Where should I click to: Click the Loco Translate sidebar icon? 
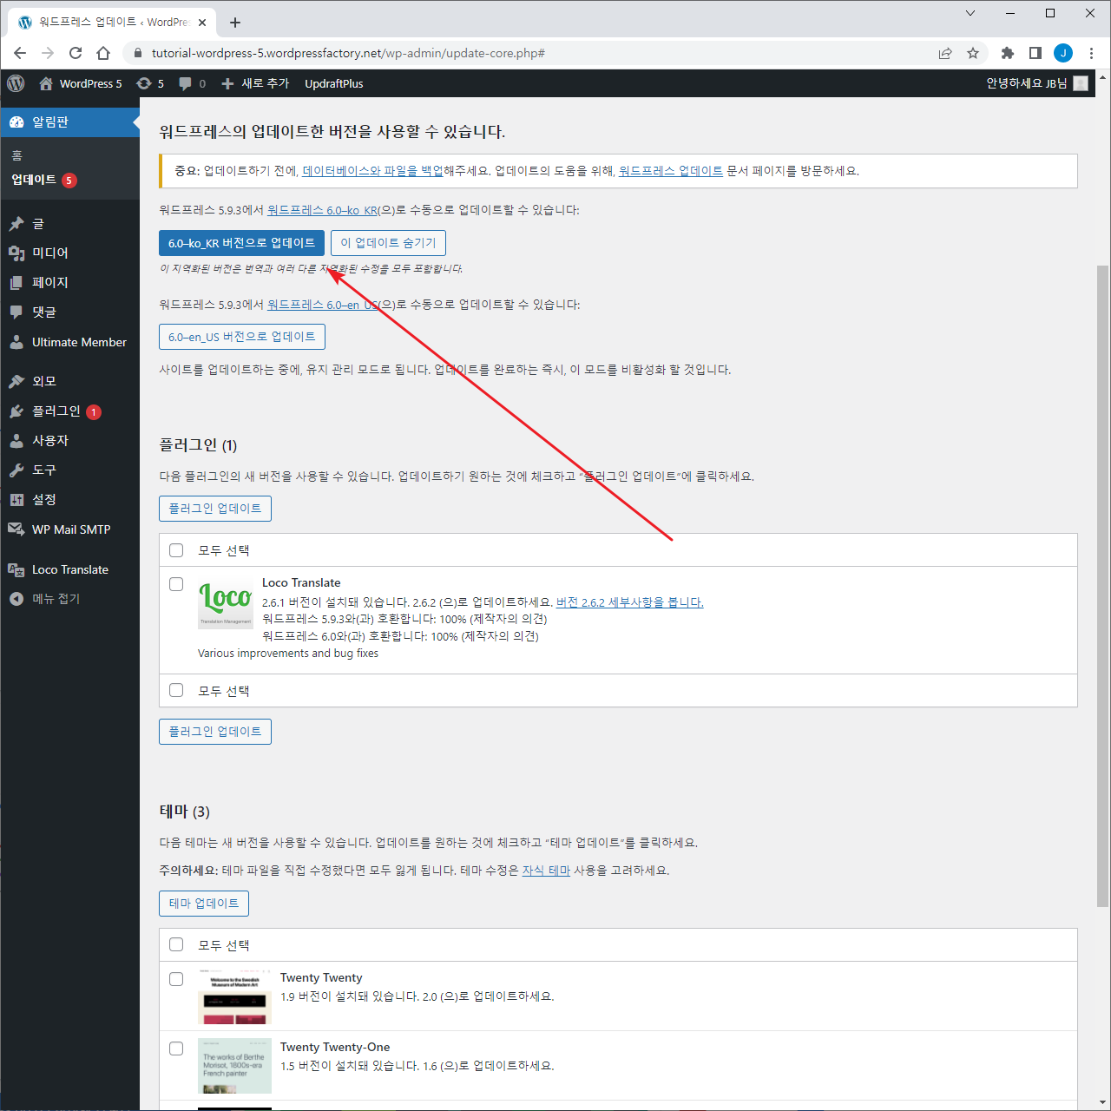(x=16, y=569)
